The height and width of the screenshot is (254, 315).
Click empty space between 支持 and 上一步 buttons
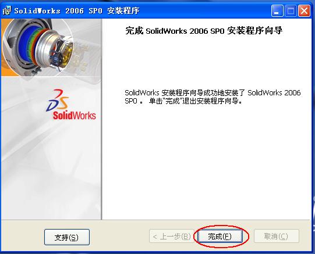pos(119,237)
